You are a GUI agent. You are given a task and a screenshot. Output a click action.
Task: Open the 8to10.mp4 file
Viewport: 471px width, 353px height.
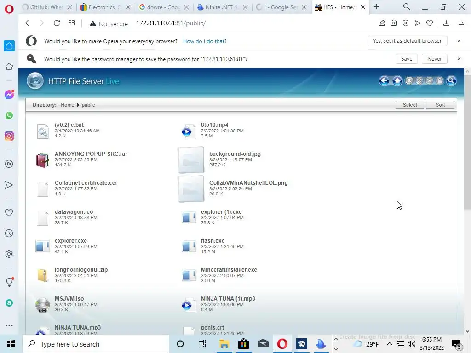214,125
